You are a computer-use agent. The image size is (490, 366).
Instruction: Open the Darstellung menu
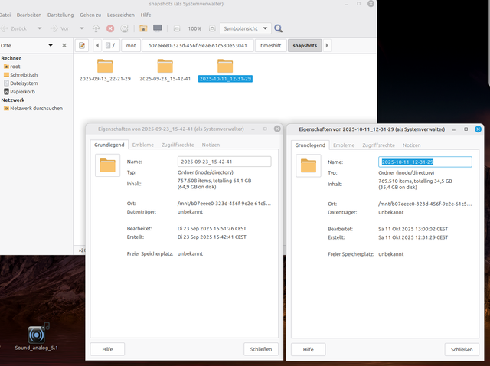click(x=60, y=15)
